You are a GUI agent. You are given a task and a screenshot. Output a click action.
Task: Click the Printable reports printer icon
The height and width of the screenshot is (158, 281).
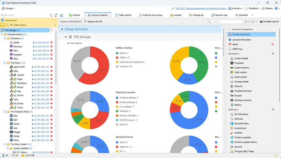point(261,21)
